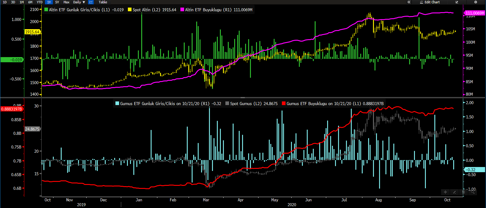486x208 pixels.
Task: Select 'Altin ETF Gunluk Giris/Cikis (L1)' legend label
Action: coord(79,10)
